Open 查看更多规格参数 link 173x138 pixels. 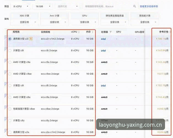tap(149, 6)
